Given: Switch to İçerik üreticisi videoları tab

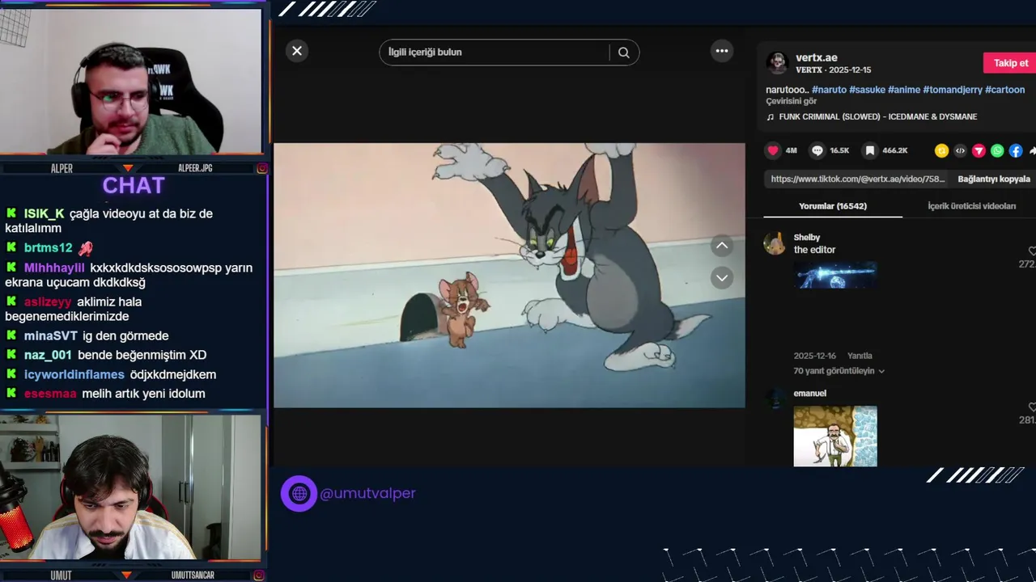Looking at the screenshot, I should tap(971, 206).
